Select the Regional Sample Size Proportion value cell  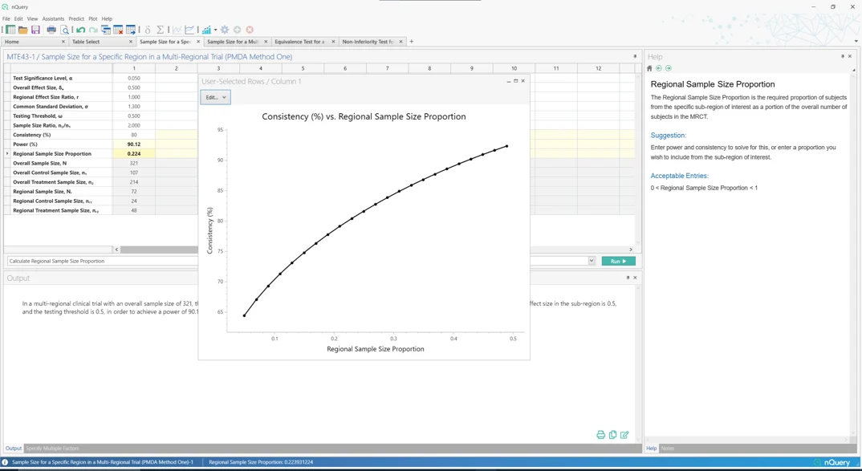[133, 153]
